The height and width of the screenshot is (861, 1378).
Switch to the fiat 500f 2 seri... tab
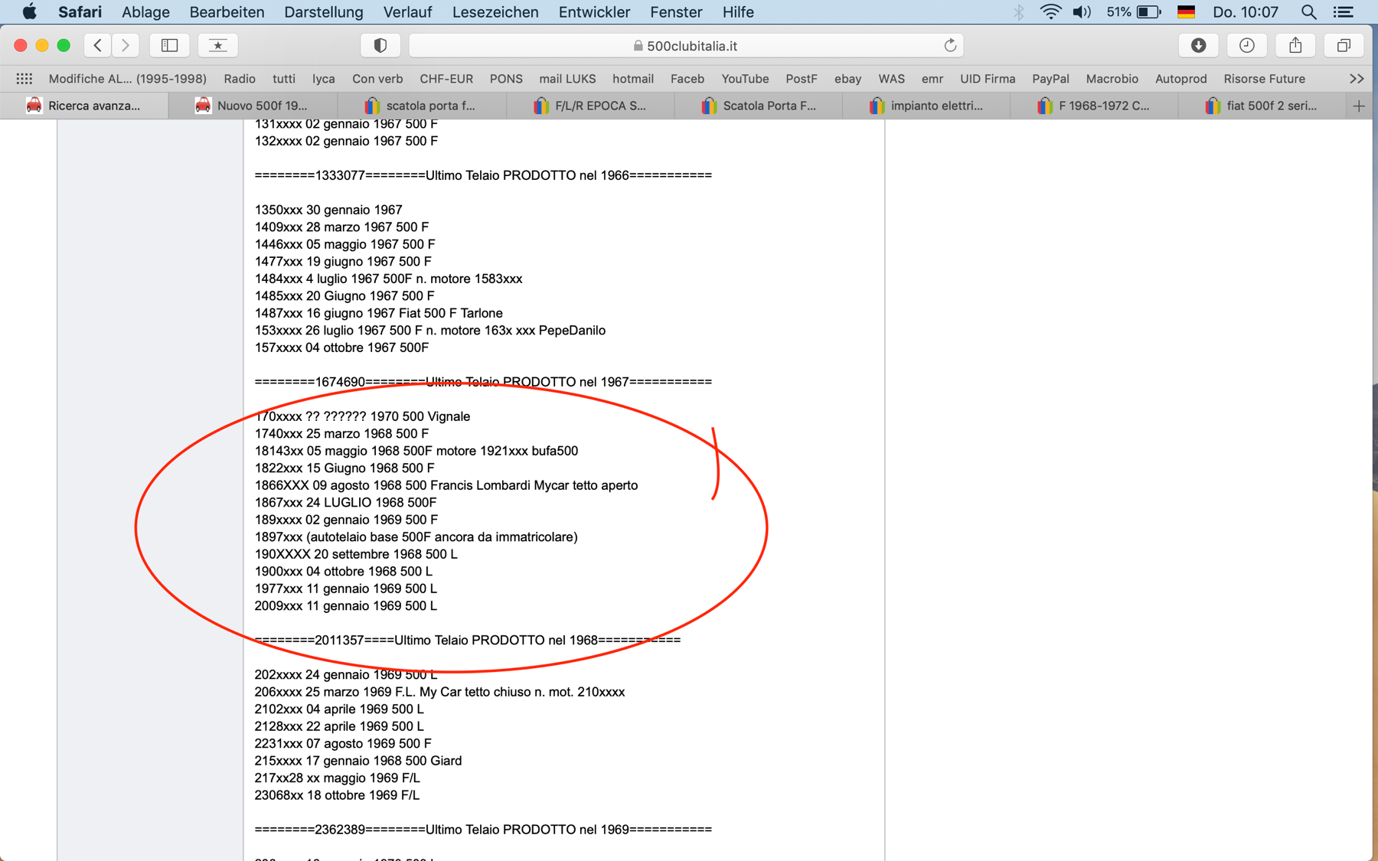(x=1263, y=106)
